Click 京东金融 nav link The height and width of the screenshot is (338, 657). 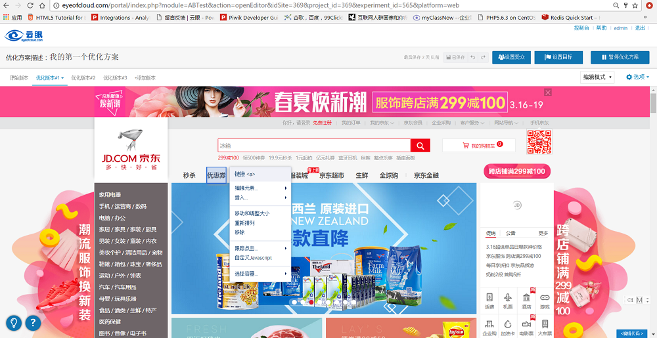tap(426, 175)
